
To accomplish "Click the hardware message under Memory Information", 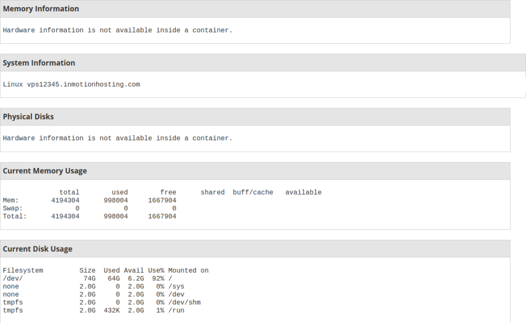I will click(118, 30).
